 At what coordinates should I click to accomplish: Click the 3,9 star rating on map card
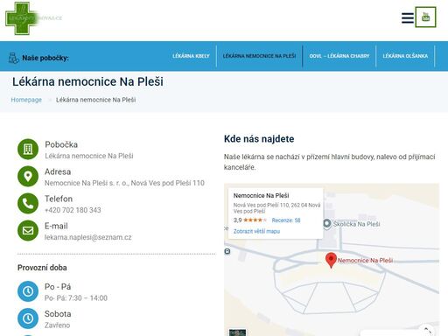tap(250, 220)
